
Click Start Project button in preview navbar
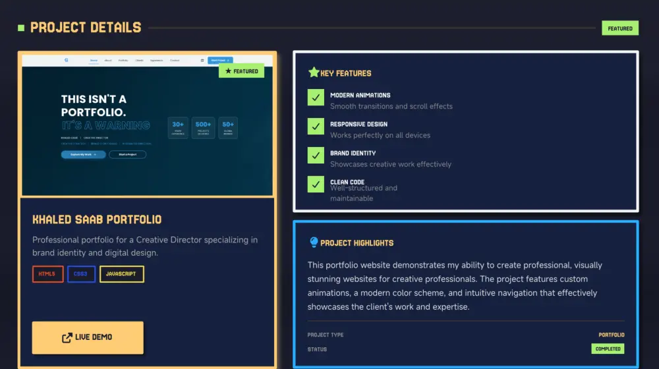pos(220,60)
